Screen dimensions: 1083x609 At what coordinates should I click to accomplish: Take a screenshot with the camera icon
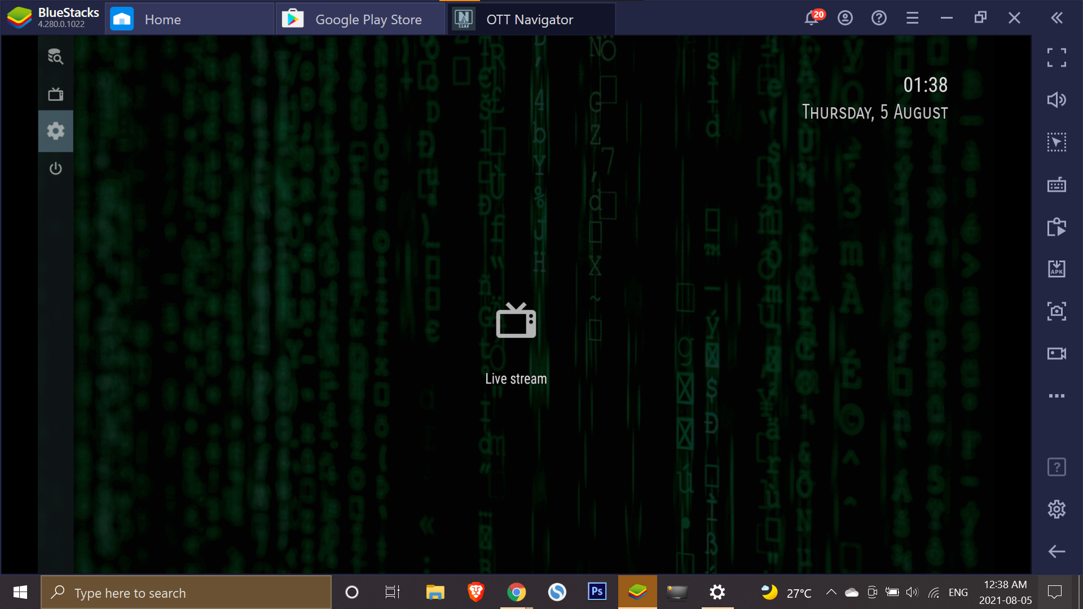[x=1056, y=311]
